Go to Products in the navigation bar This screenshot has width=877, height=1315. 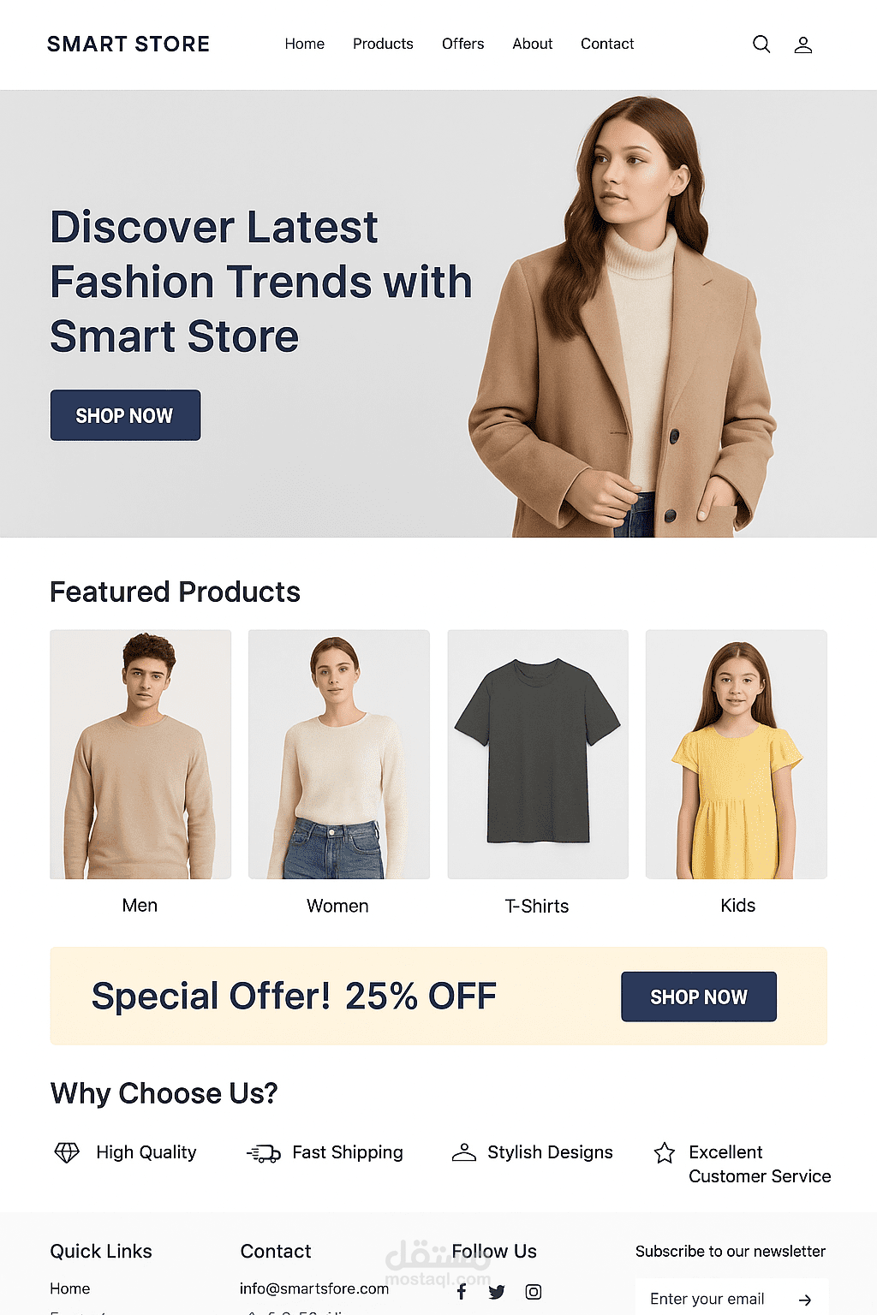click(x=383, y=44)
